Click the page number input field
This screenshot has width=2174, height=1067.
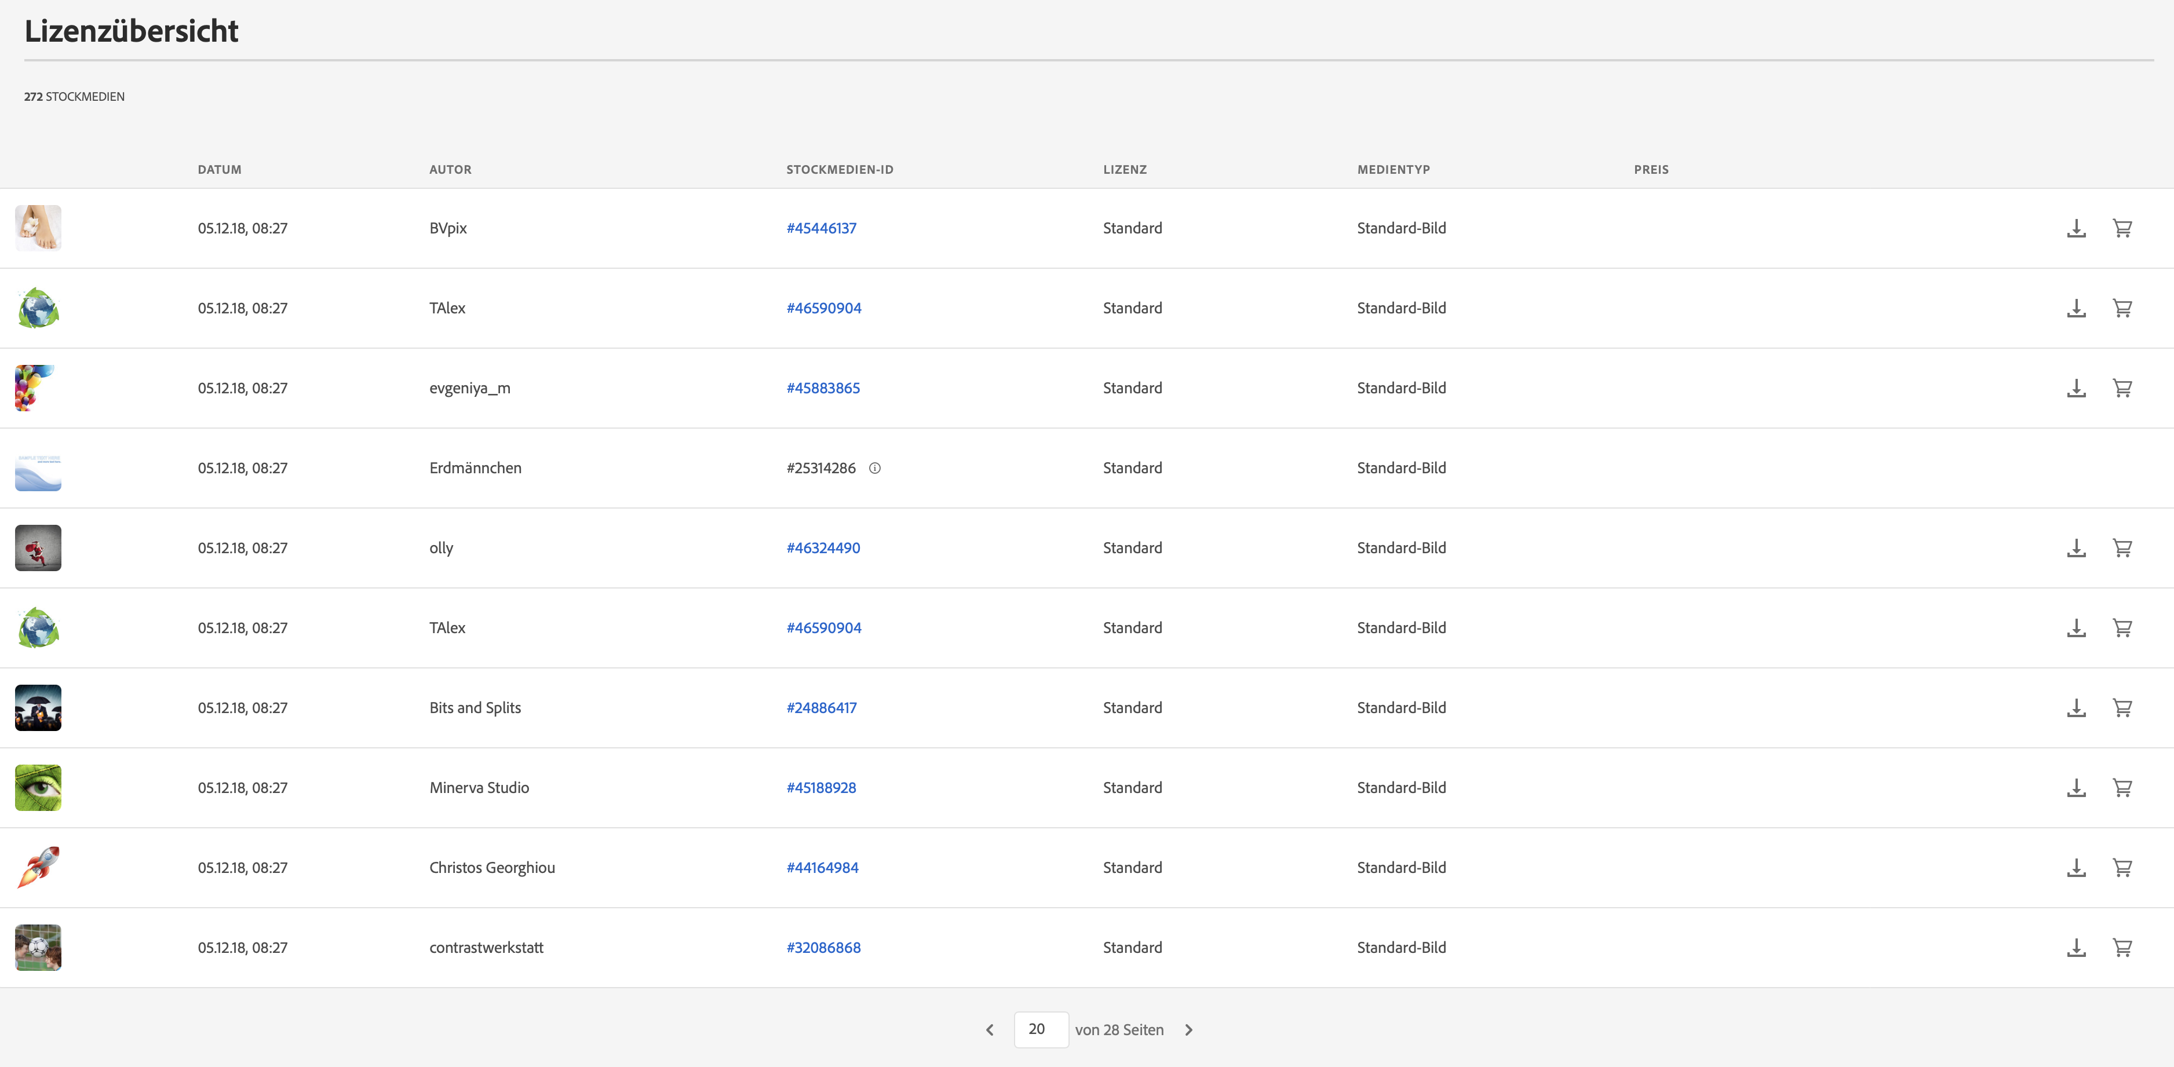[x=1041, y=1029]
